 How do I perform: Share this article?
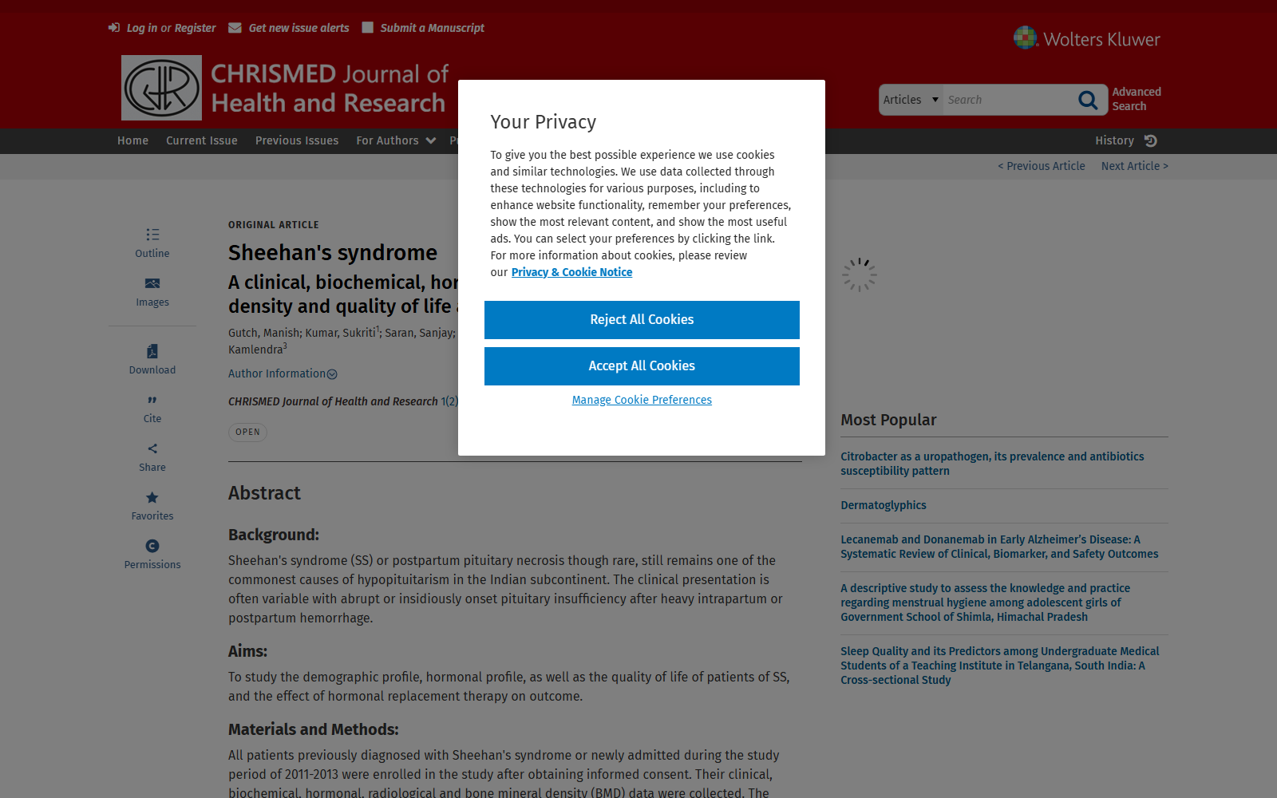[152, 457]
